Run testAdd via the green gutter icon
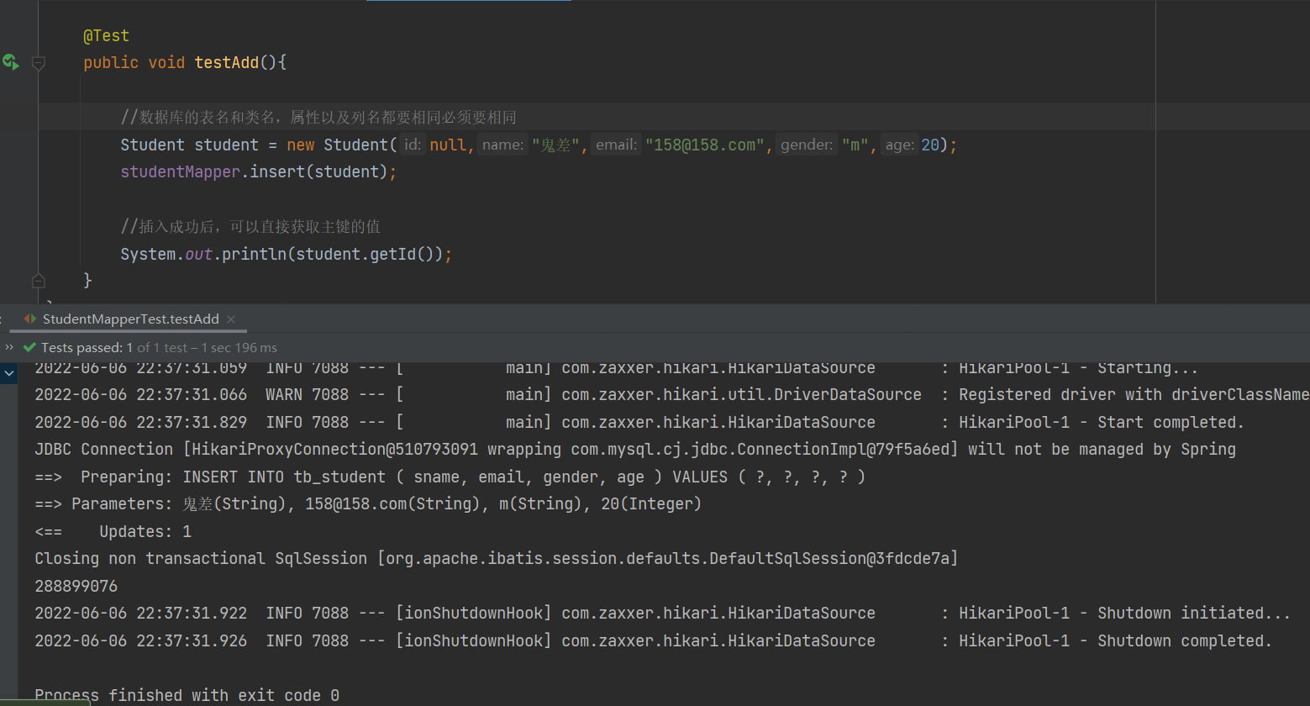 coord(10,62)
